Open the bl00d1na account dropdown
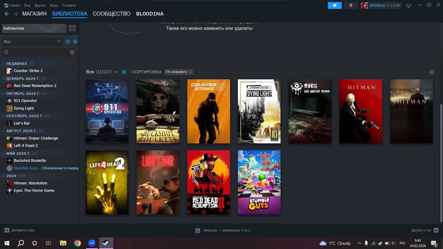 (x=381, y=5)
